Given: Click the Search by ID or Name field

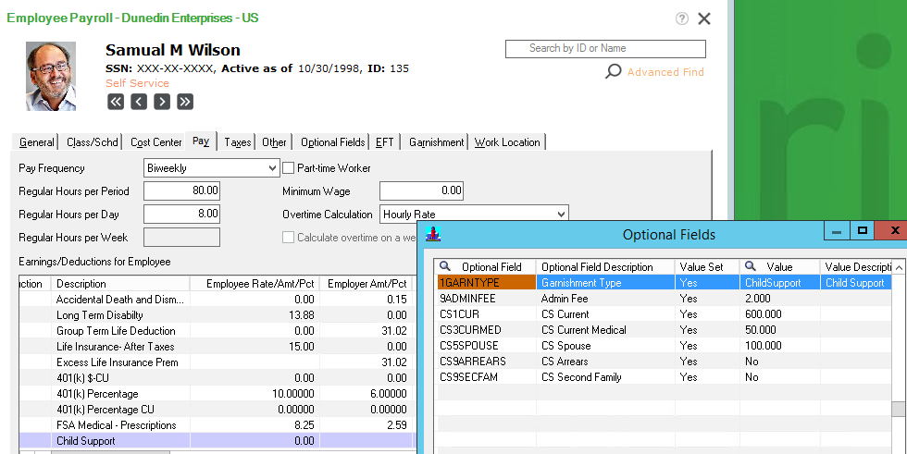Looking at the screenshot, I should point(605,48).
